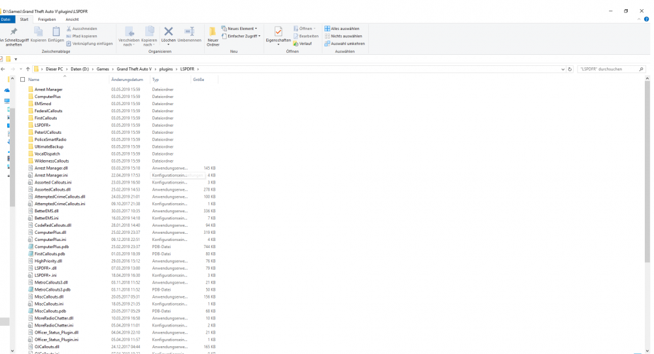This screenshot has width=654, height=354.
Task: Switch to Start ribbon tab
Action: click(24, 19)
